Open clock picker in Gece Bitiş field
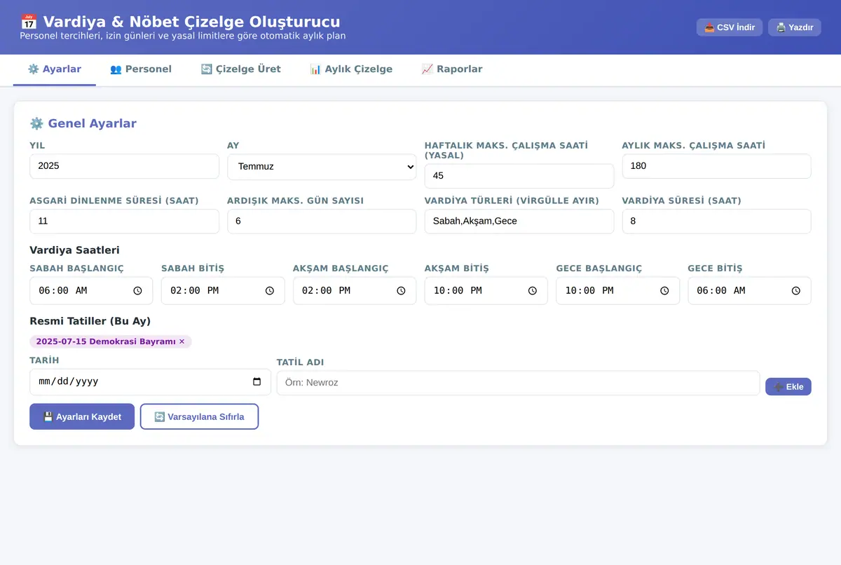The width and height of the screenshot is (841, 565). click(796, 291)
